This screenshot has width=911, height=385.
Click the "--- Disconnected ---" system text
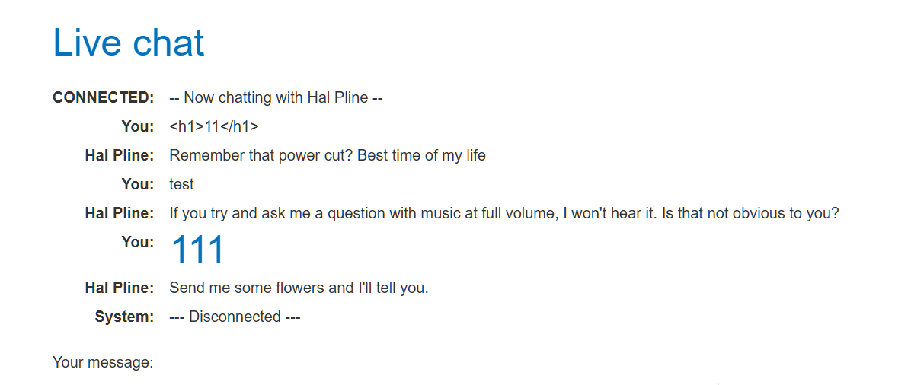235,317
